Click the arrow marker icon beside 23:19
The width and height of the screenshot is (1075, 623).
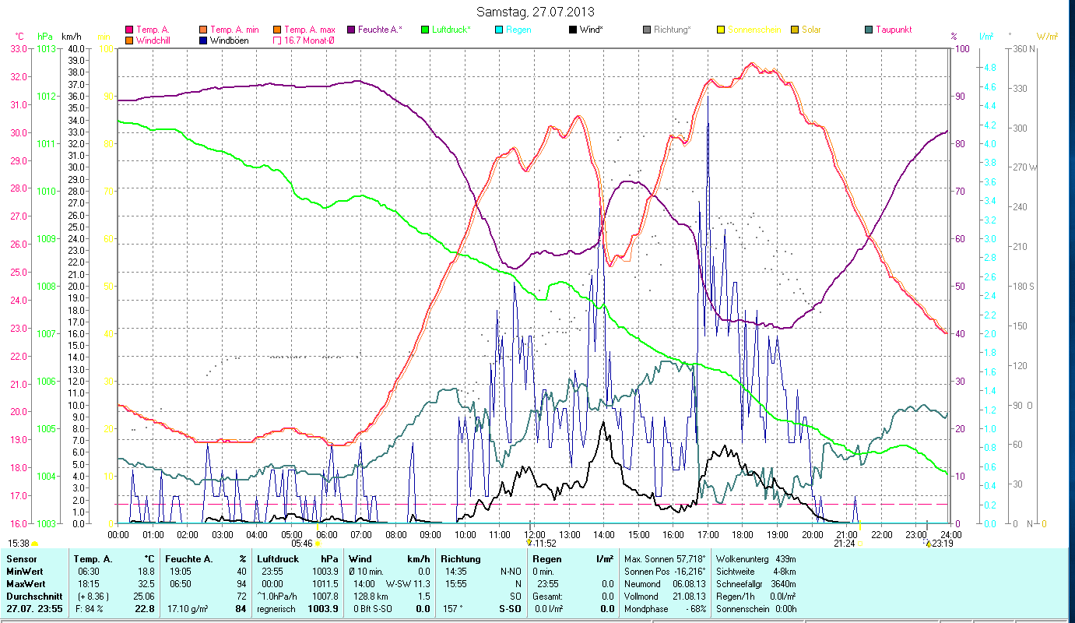(x=928, y=543)
